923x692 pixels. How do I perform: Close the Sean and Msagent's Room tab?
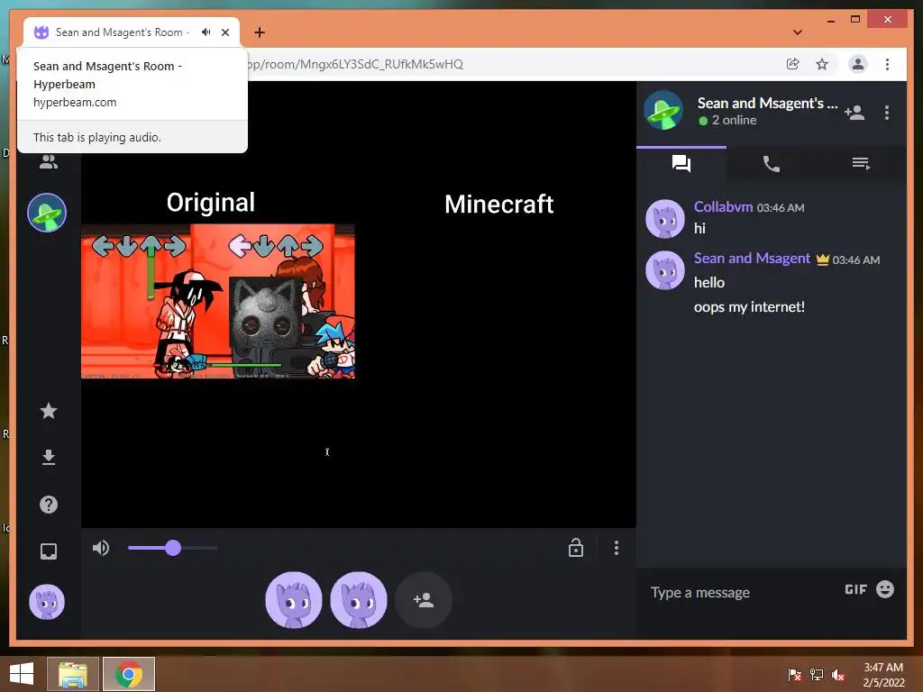tap(225, 32)
